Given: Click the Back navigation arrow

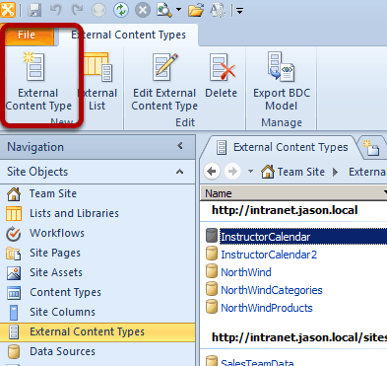Looking at the screenshot, I should coord(212,172).
